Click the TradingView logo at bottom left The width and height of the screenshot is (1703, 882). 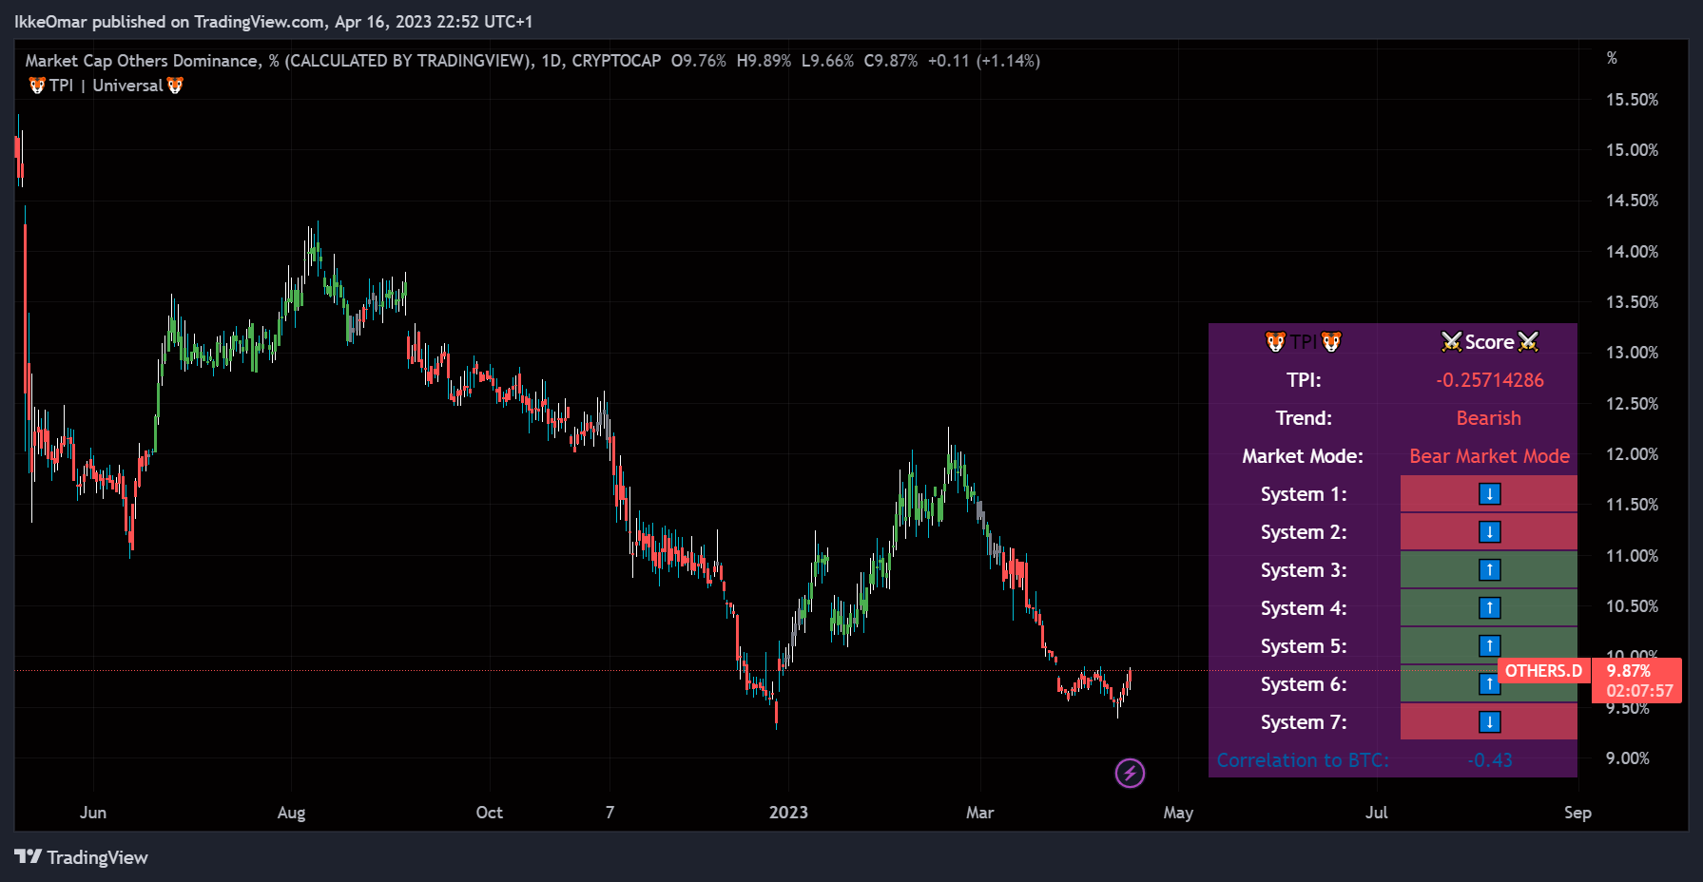pos(82,857)
